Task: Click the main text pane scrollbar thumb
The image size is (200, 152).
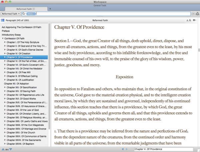Action: click(x=199, y=50)
